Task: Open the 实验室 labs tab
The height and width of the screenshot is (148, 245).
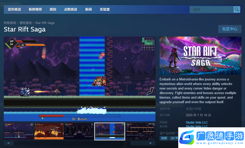Action: pos(105,10)
